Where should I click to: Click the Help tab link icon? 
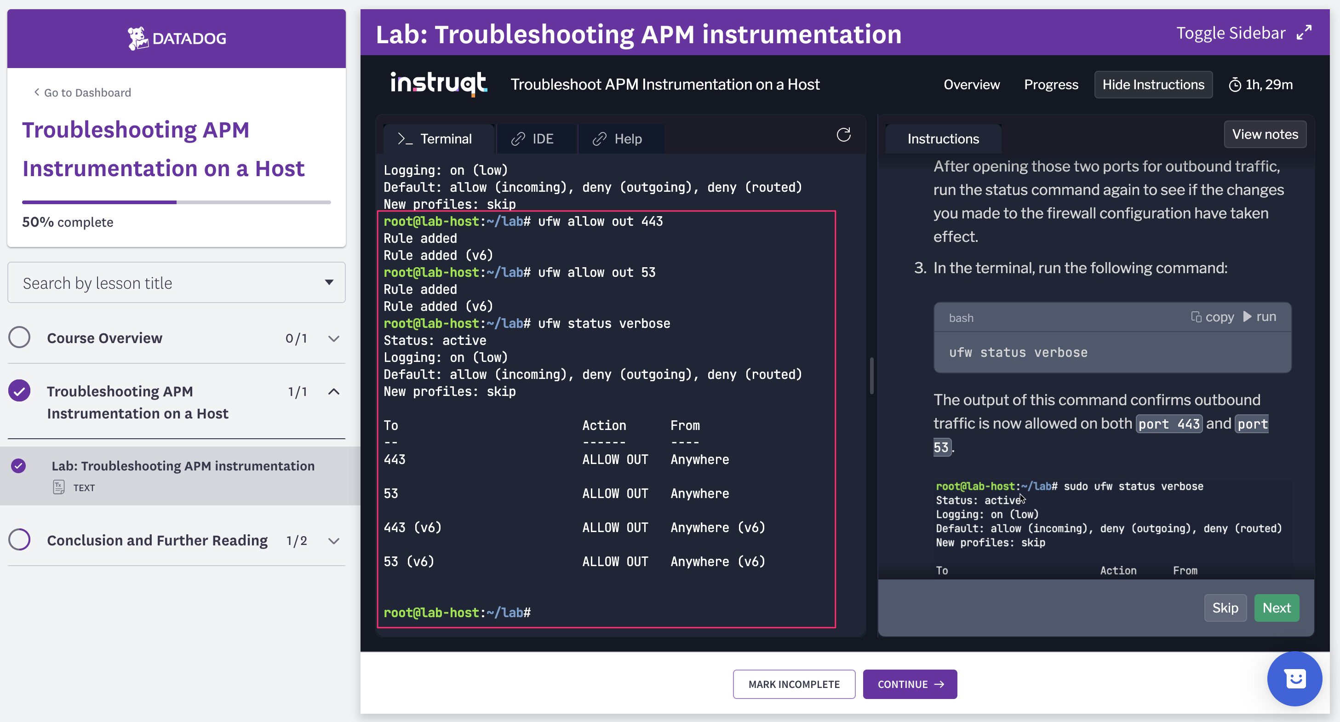(x=599, y=139)
